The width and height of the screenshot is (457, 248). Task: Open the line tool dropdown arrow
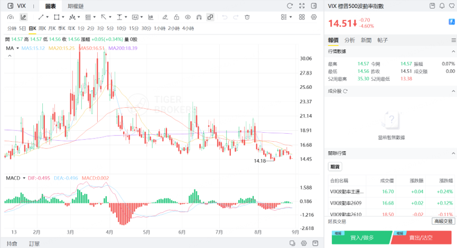click(47, 17)
